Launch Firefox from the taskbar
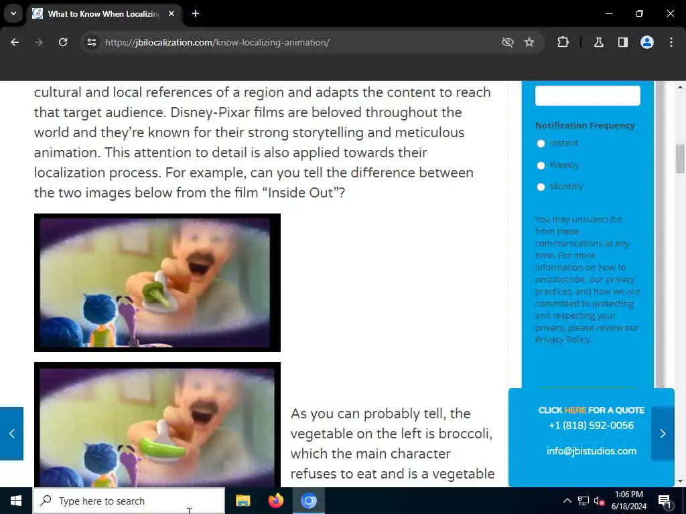The width and height of the screenshot is (686, 514). (275, 501)
